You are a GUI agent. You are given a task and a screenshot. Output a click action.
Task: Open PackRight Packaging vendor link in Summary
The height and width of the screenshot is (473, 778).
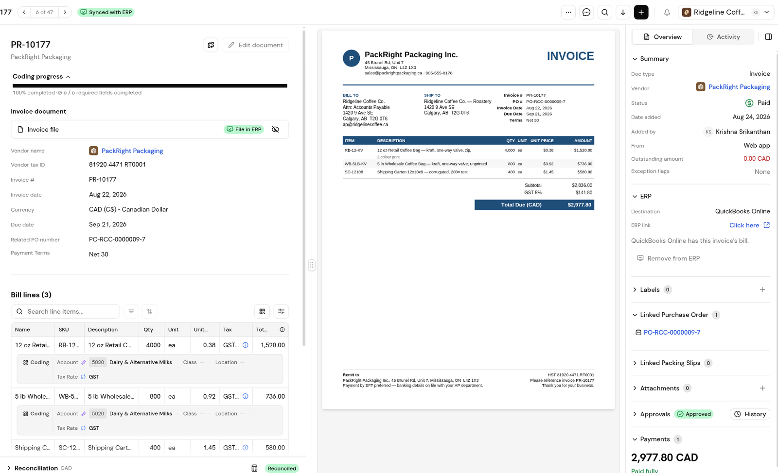click(739, 87)
